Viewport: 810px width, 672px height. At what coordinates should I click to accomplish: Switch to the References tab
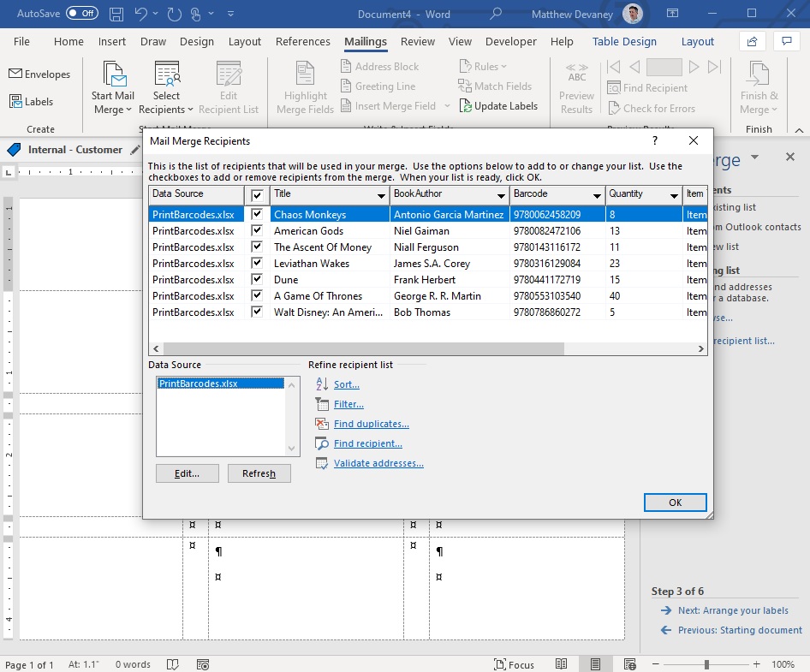click(x=303, y=41)
